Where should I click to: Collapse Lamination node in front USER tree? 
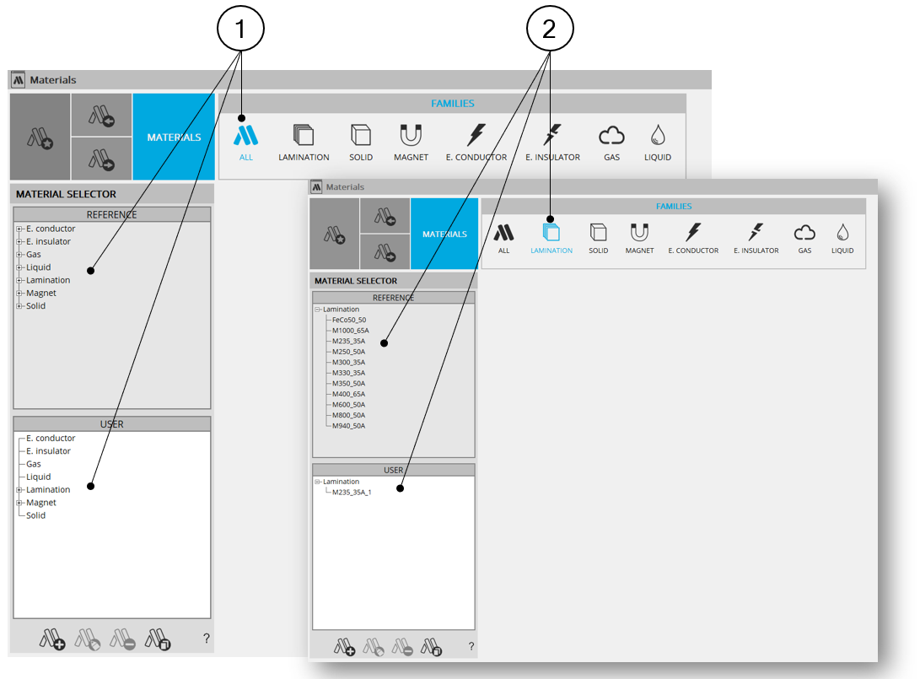pyautogui.click(x=318, y=482)
